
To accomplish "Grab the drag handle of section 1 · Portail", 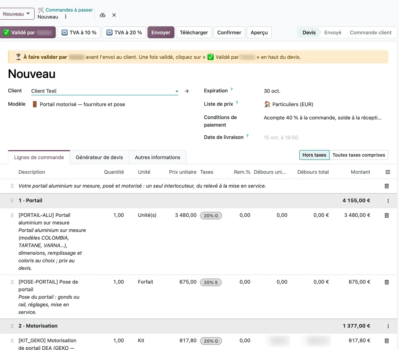I will coord(12,200).
